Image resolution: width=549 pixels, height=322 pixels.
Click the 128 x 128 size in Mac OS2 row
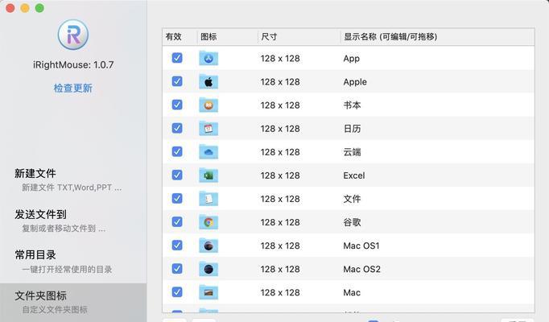point(280,270)
